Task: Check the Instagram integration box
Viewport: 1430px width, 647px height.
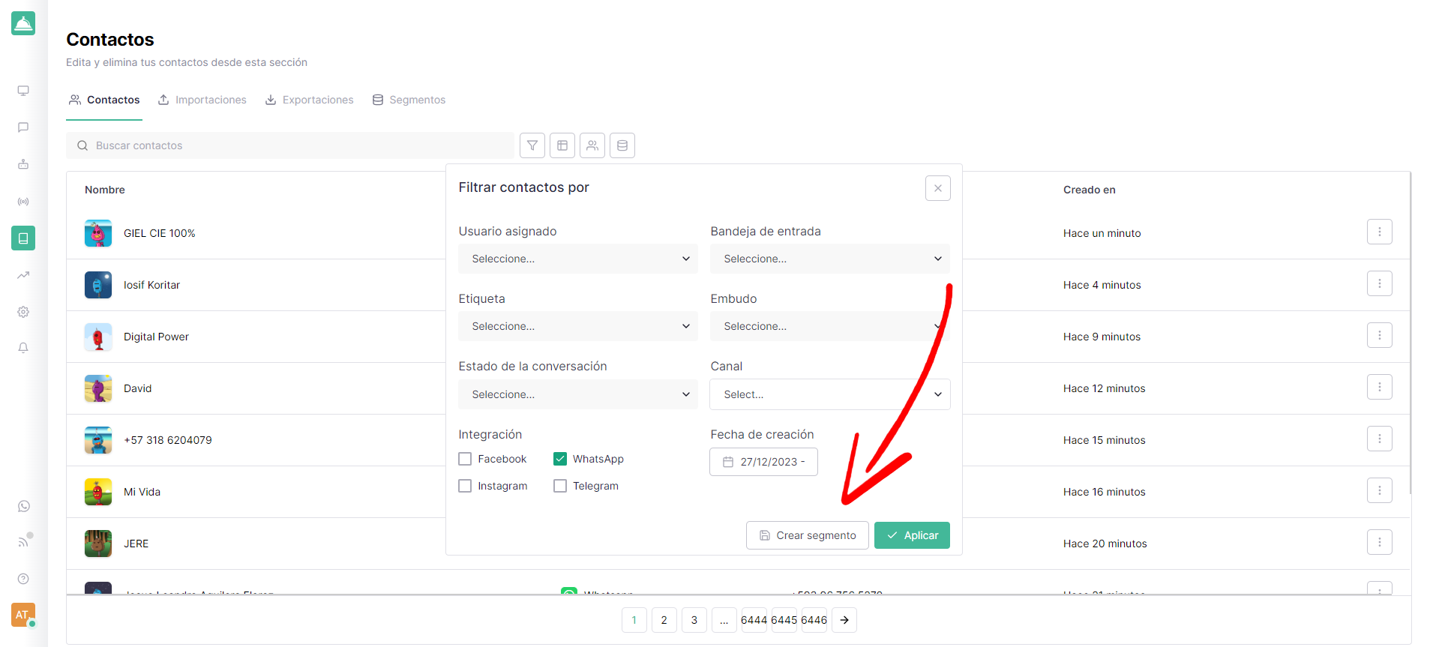Action: pos(465,486)
